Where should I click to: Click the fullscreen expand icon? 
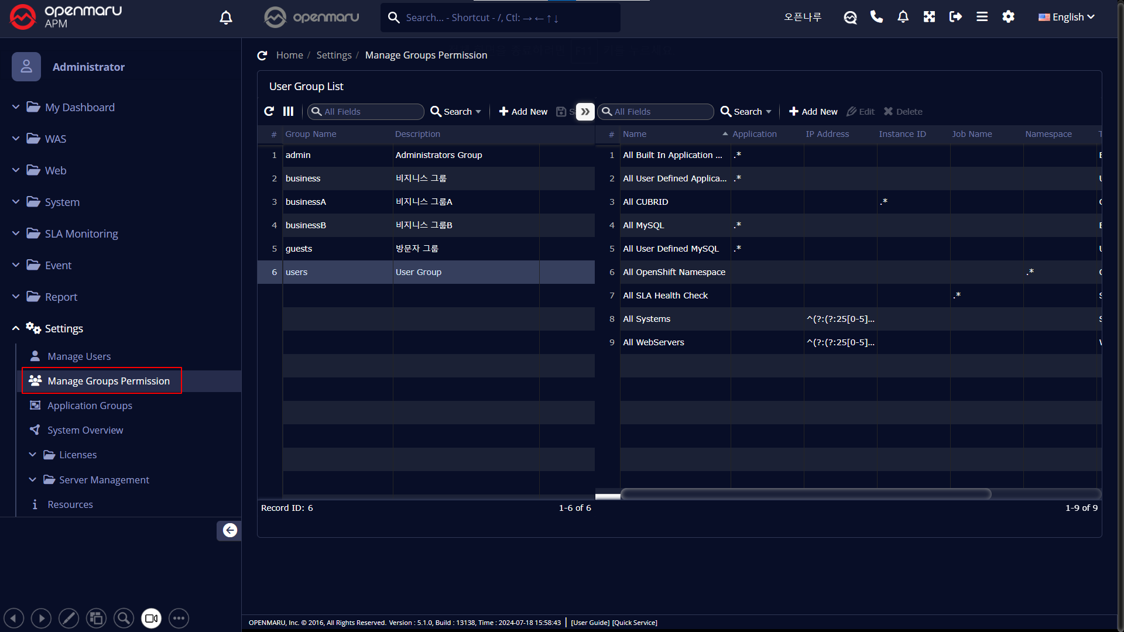pyautogui.click(x=929, y=17)
